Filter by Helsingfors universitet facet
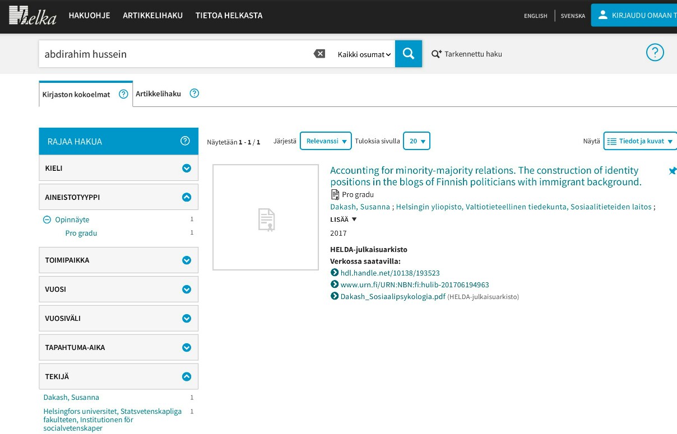This screenshot has width=677, height=434. 113,419
